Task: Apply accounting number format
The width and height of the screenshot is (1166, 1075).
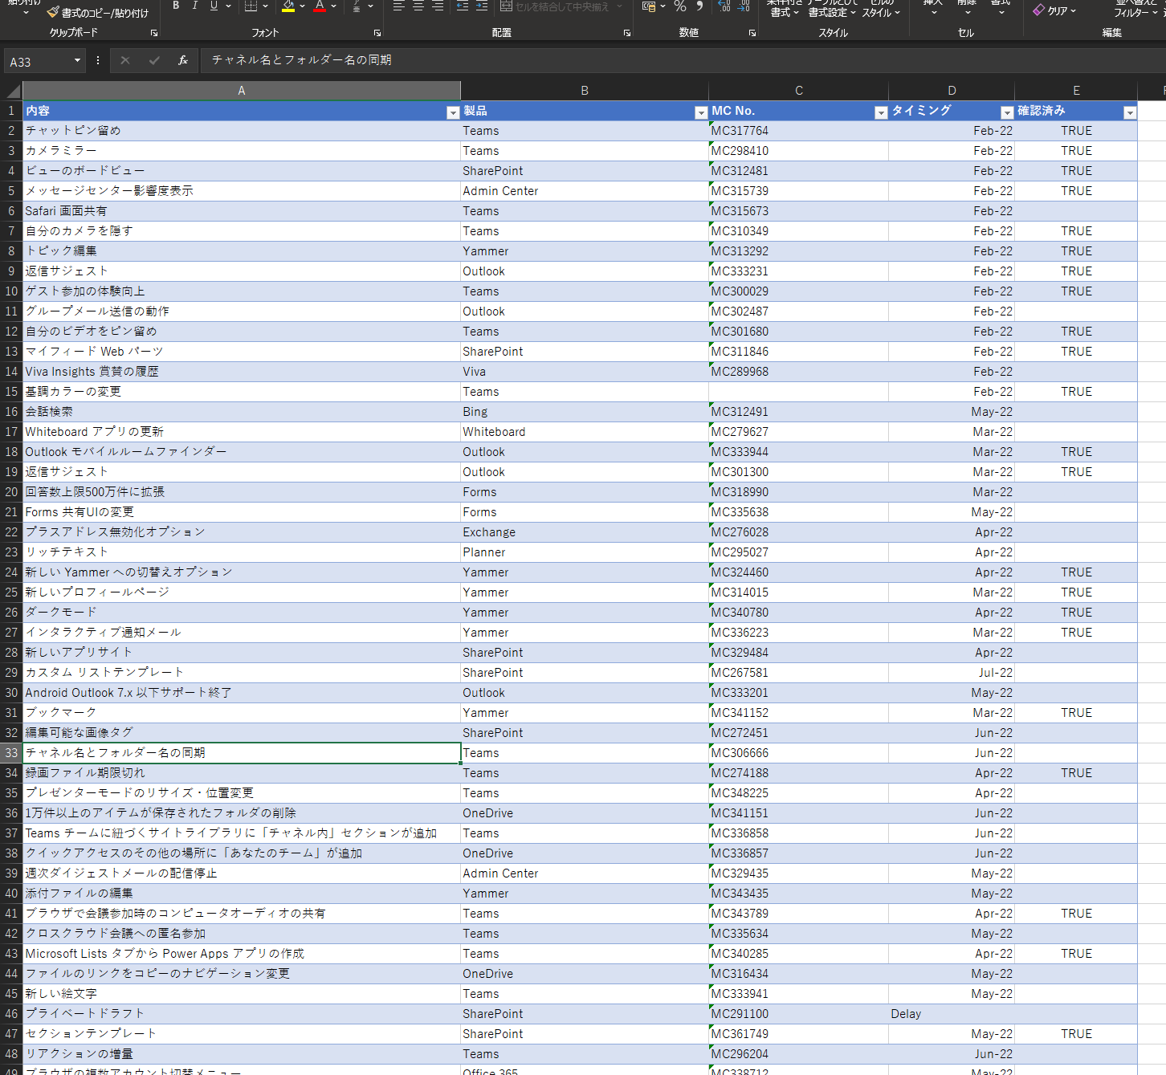Action: click(x=649, y=6)
